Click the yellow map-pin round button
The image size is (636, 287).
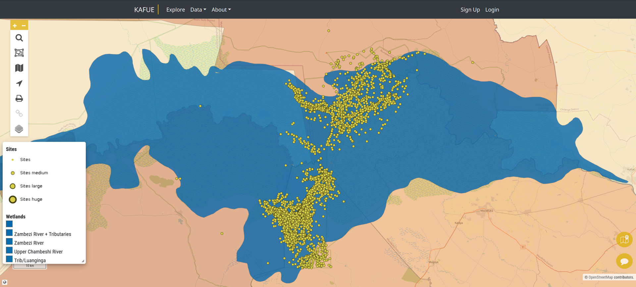click(624, 240)
